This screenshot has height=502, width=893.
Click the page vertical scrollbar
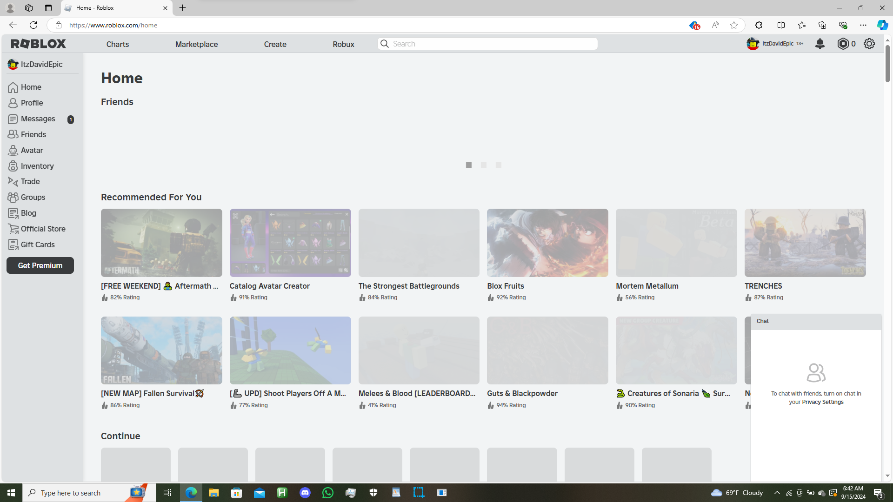click(x=887, y=64)
